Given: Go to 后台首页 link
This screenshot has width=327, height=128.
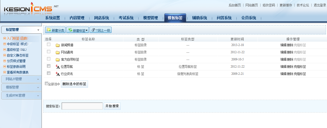Looking at the screenshot, I should tap(235, 5).
